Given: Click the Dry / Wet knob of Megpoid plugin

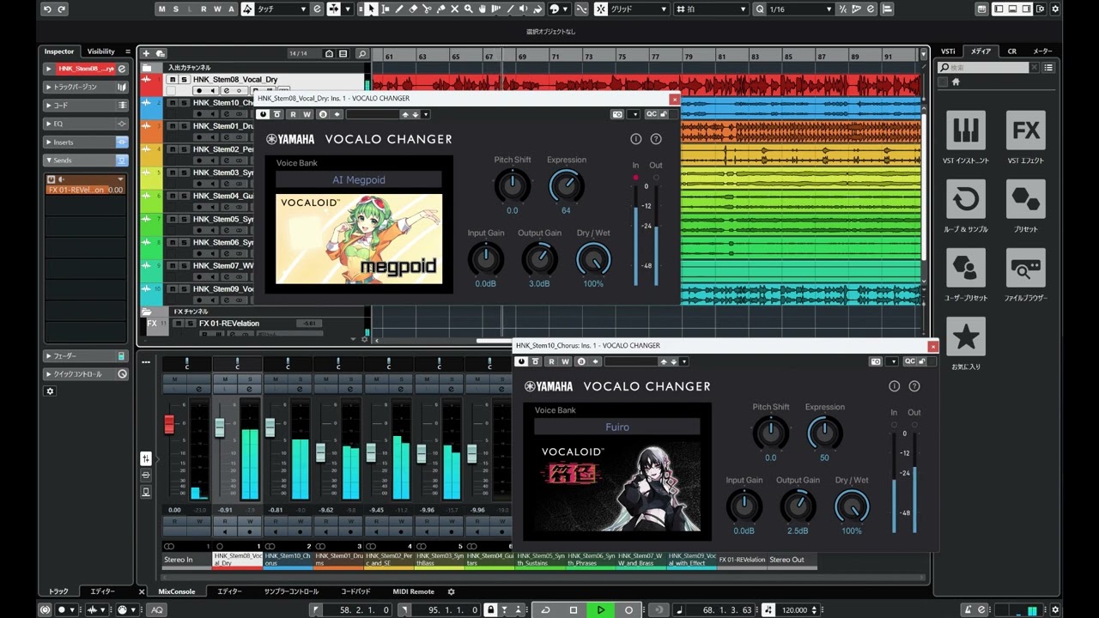Looking at the screenshot, I should pos(593,258).
